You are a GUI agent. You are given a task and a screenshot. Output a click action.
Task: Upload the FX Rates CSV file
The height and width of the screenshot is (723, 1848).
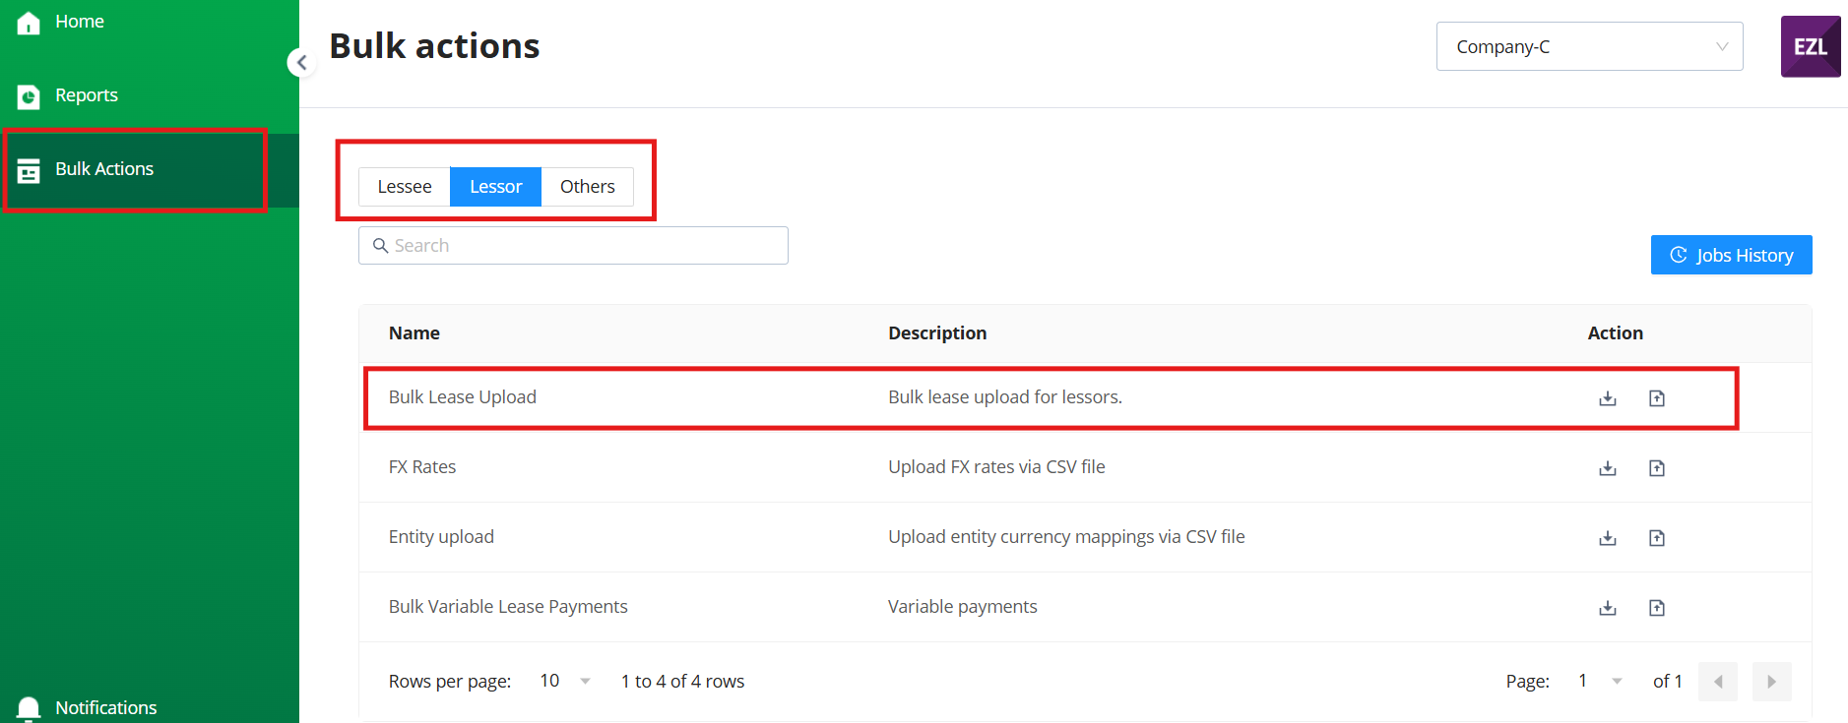[x=1657, y=468]
